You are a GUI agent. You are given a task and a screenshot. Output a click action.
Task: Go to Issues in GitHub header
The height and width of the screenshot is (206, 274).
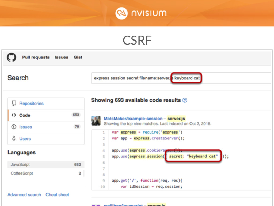click(62, 57)
